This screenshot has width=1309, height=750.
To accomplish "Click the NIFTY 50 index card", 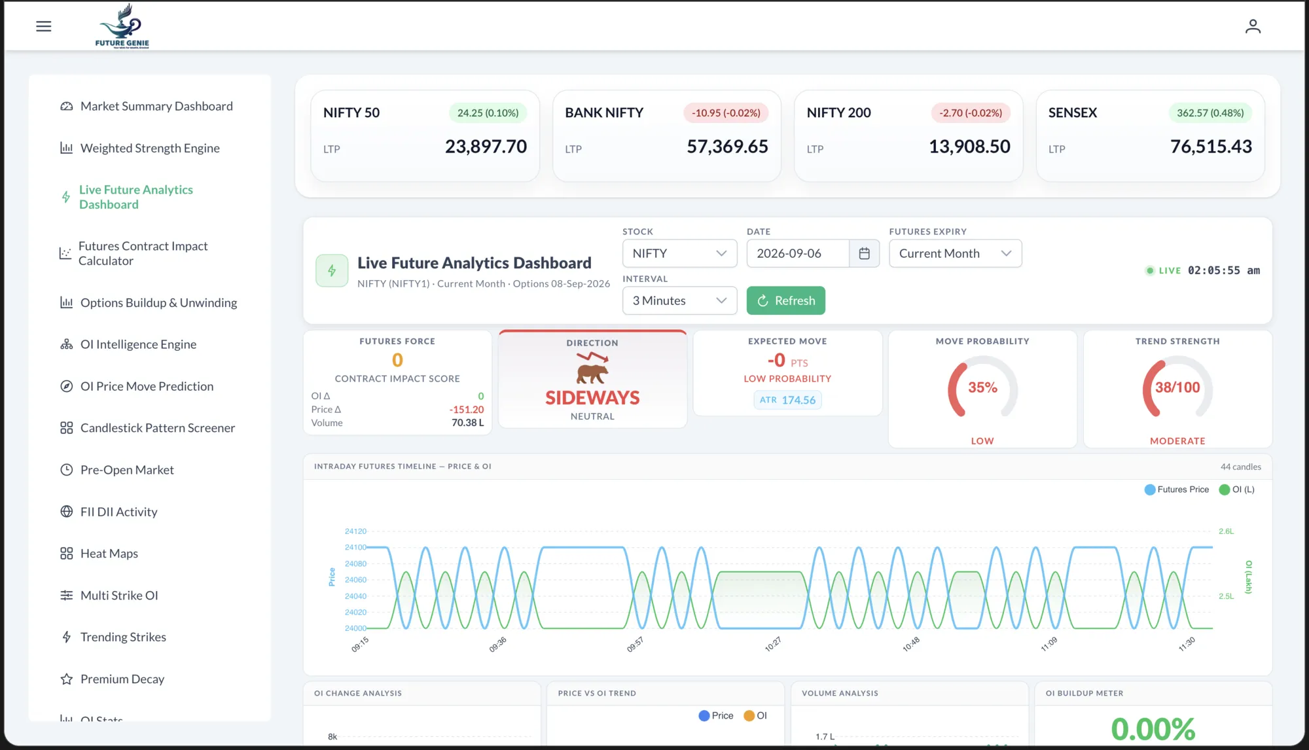I will coord(425,135).
